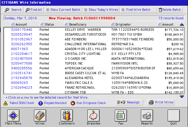Select beneficiary AMERICAN CACIQUE

pyautogui.click(x=79, y=68)
